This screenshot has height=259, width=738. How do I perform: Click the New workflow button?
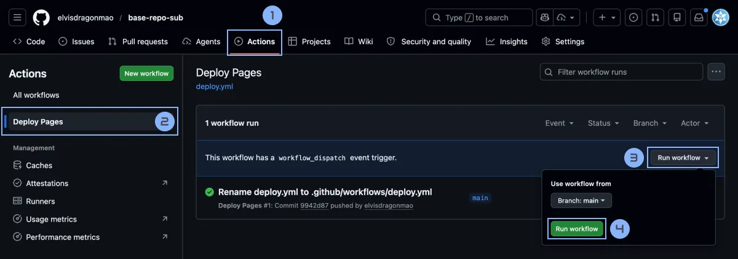pyautogui.click(x=146, y=74)
